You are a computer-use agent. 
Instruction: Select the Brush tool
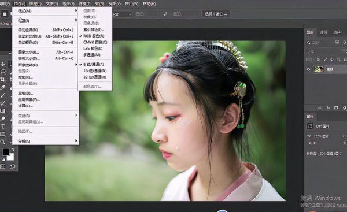click(x=3, y=95)
